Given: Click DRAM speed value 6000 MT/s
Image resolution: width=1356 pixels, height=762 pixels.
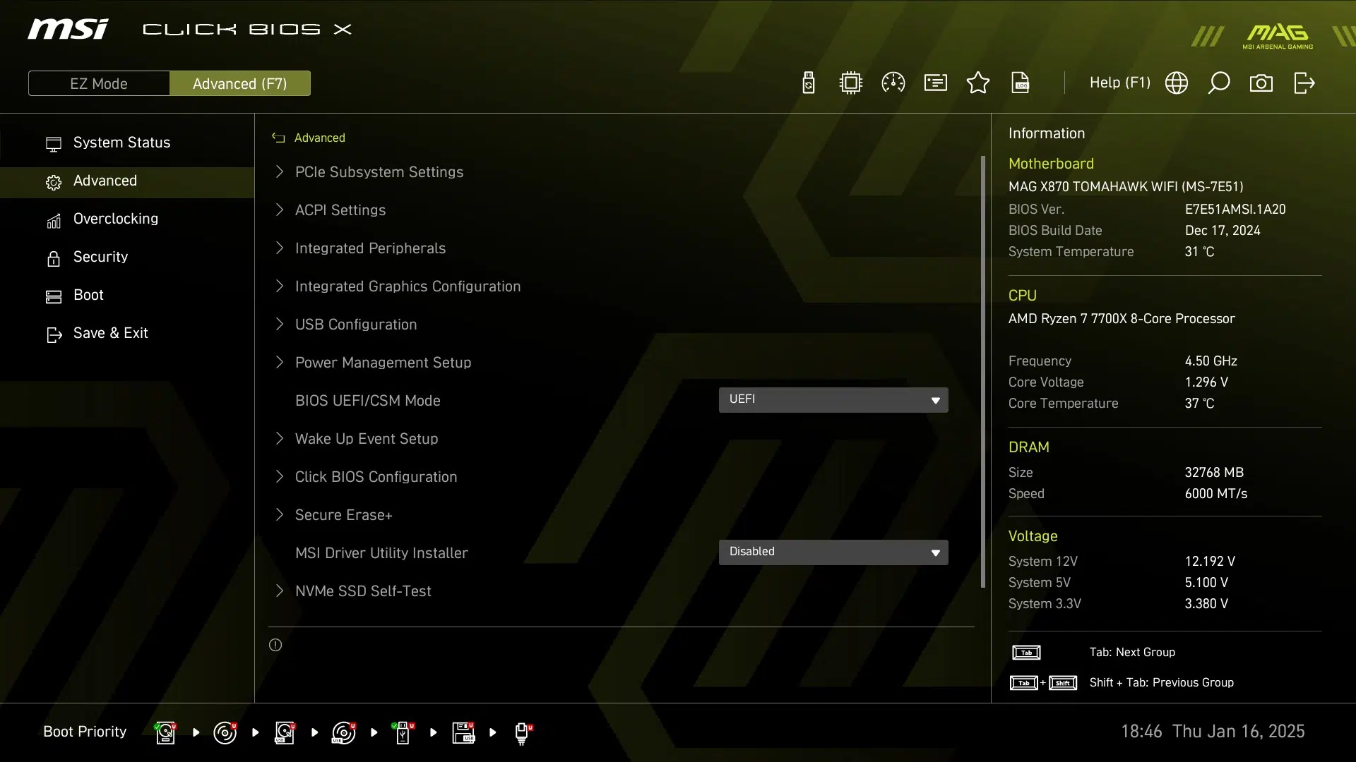Looking at the screenshot, I should (1216, 494).
